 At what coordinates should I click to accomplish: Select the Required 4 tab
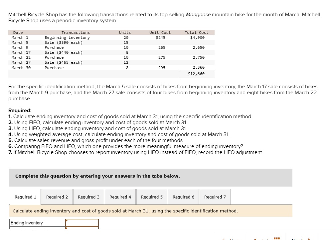click(120, 197)
